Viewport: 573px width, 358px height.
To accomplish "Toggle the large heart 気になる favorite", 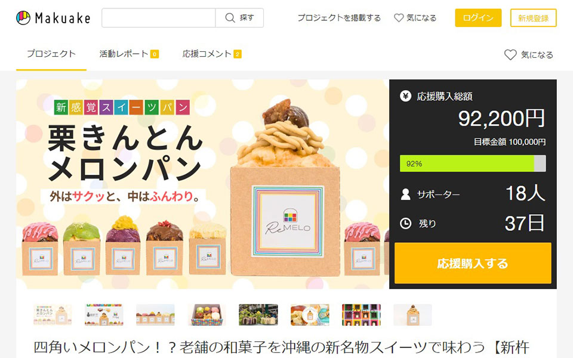I will pos(510,55).
